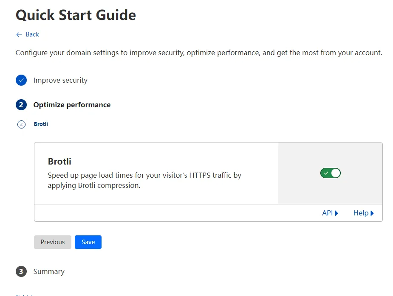This screenshot has height=296, width=393.
Task: Click the triangle arrow beside Help
Action: (372, 213)
